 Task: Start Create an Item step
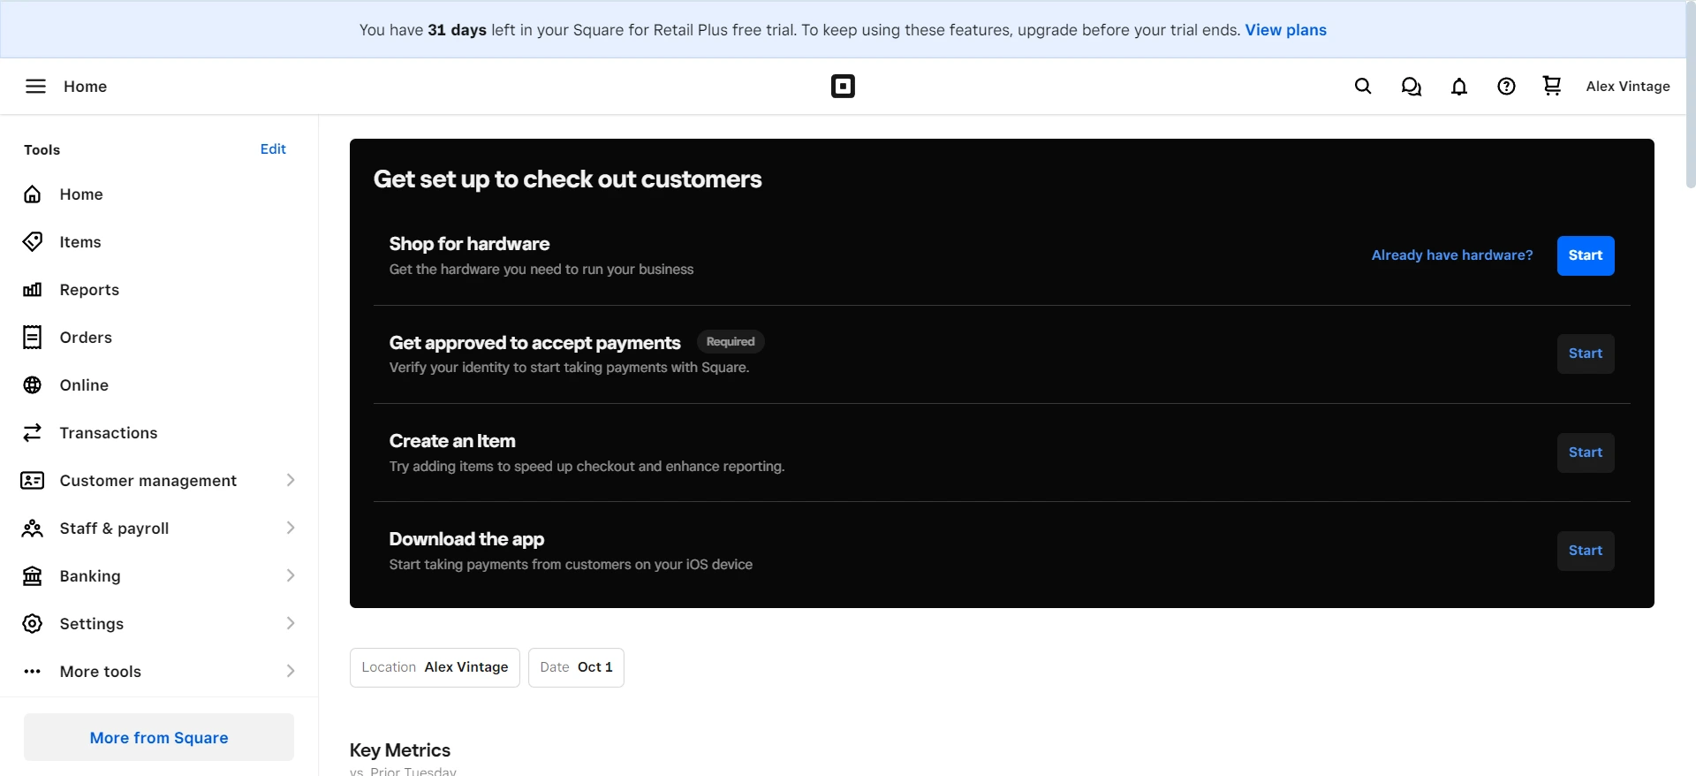(1586, 453)
